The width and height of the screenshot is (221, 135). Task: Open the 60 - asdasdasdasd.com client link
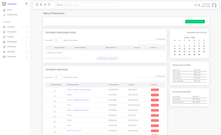79,100
